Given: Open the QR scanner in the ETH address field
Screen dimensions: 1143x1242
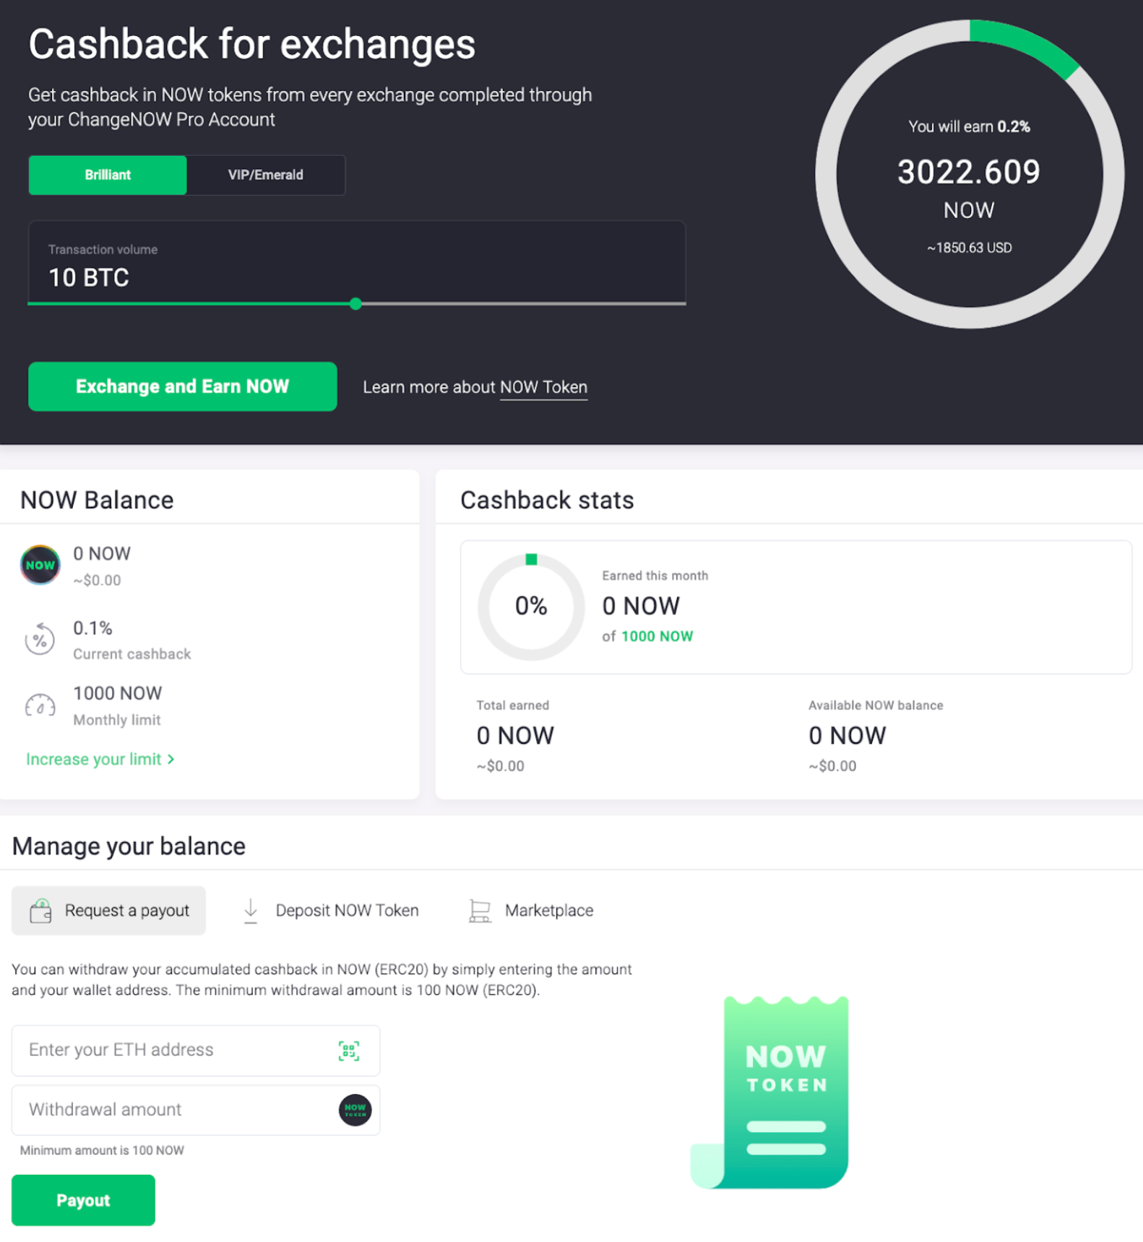Looking at the screenshot, I should tap(349, 1051).
